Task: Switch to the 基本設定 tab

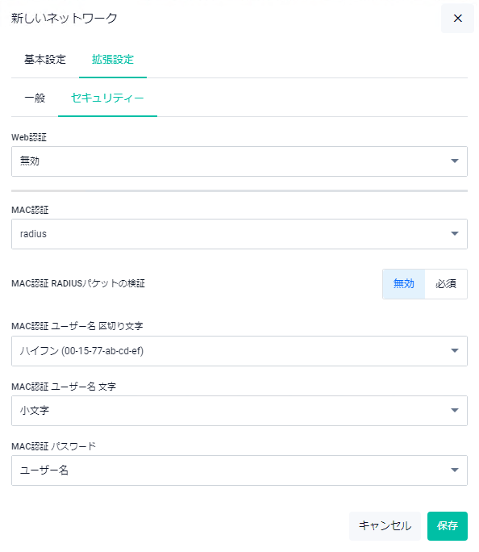Action: [x=45, y=60]
